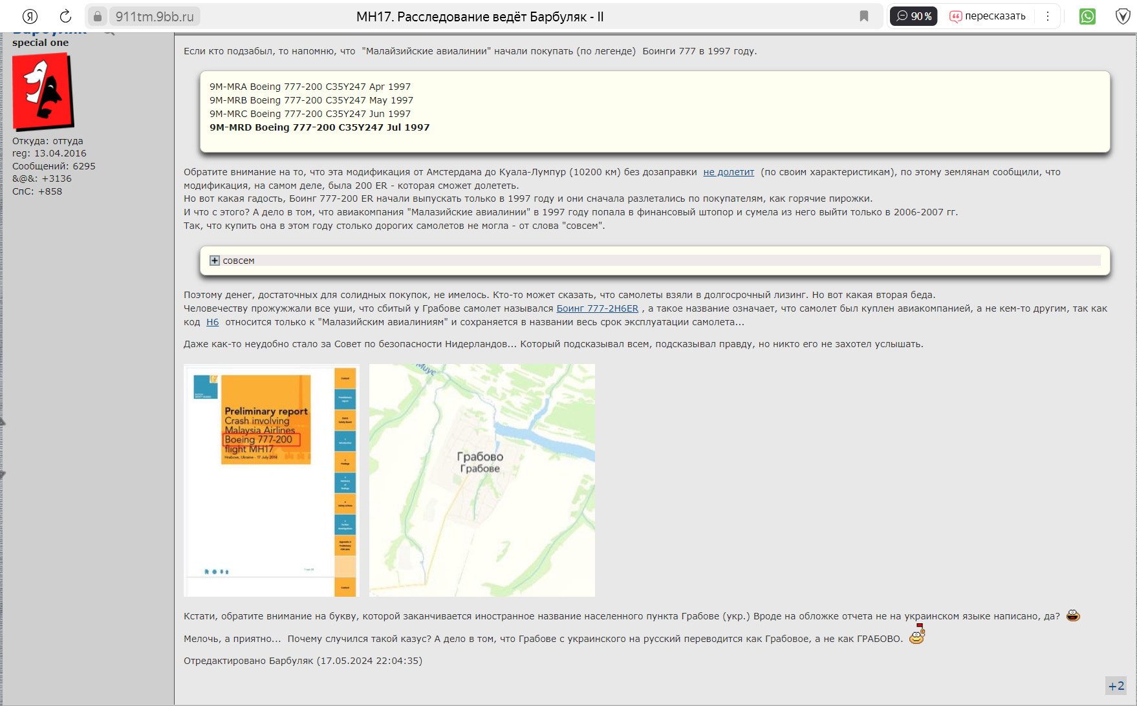Open the Preliminary report cover image

(x=271, y=480)
